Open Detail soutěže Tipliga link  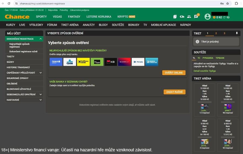tap(205, 71)
